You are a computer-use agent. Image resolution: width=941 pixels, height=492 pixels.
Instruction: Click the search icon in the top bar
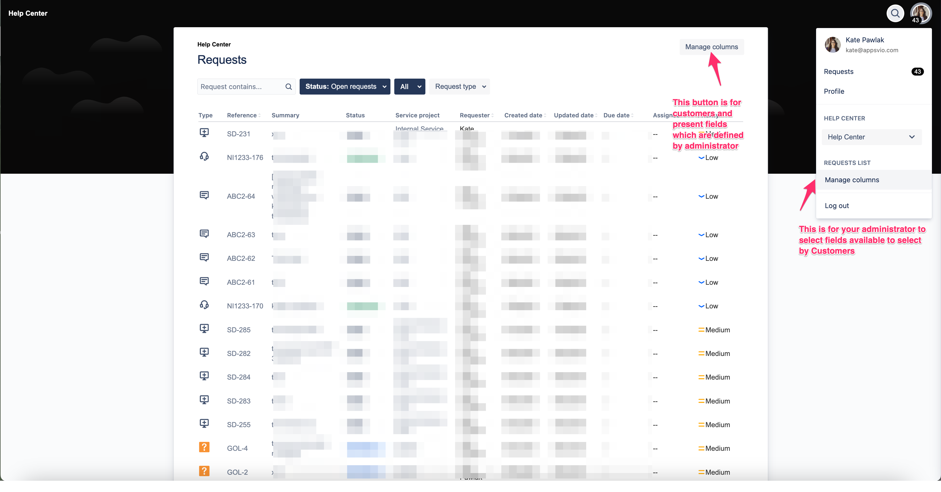pyautogui.click(x=895, y=13)
